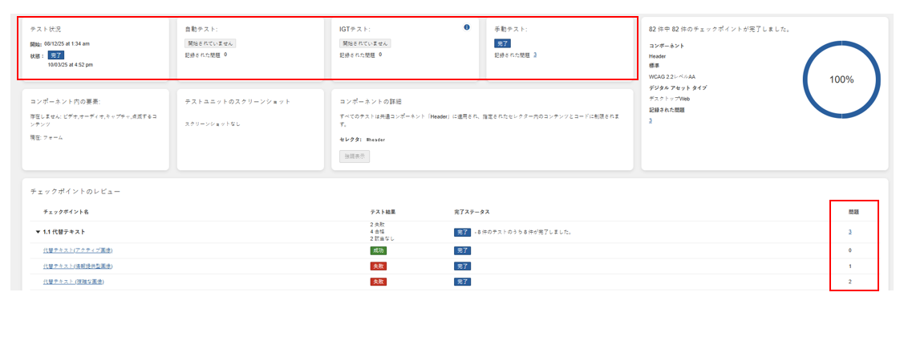Click the 強調表示 button under セレクタ
This screenshot has height=337, width=904.
(355, 156)
